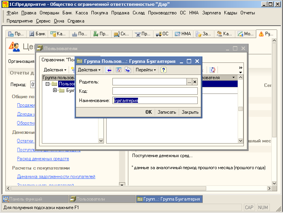283x213 pixels.
Task: Click into the Родитель input field
Action: (x=149, y=82)
